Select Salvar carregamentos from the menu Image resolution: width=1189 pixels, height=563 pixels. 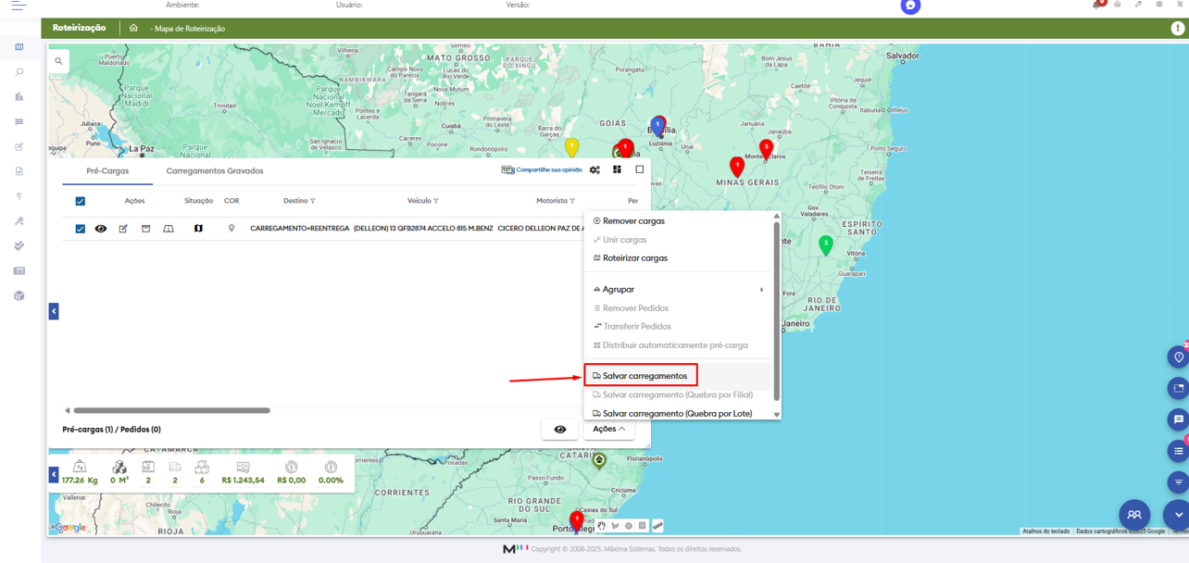pyautogui.click(x=645, y=376)
